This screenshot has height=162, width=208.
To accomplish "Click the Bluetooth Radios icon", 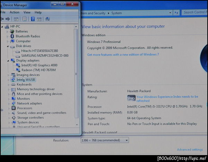I will [x=12, y=36].
